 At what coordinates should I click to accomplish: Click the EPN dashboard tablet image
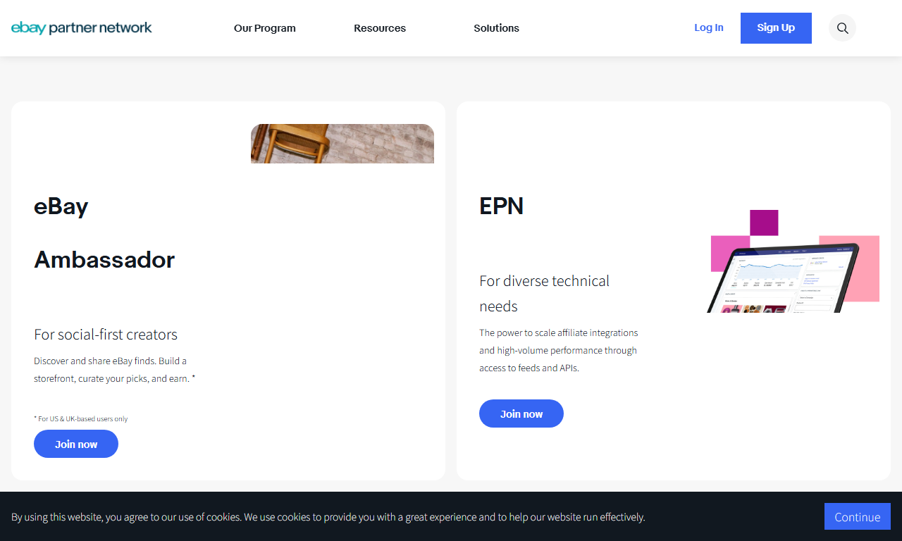coord(793,261)
